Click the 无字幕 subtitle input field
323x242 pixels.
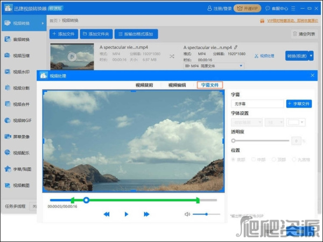[257, 104]
